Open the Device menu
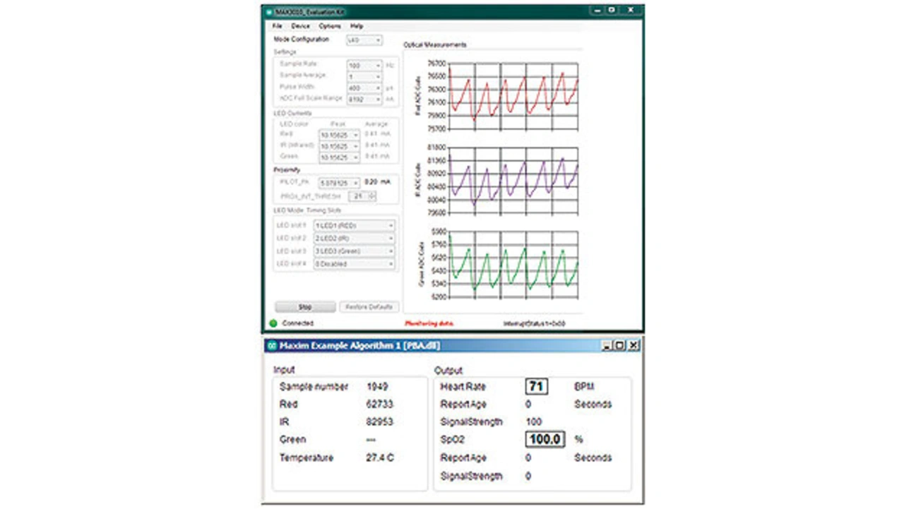This screenshot has height=509, width=904. (x=300, y=26)
